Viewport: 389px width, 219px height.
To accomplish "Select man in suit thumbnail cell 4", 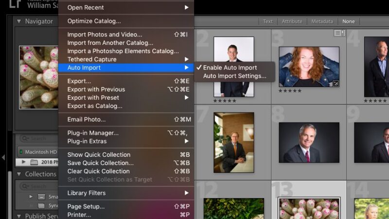I will coord(376,67).
